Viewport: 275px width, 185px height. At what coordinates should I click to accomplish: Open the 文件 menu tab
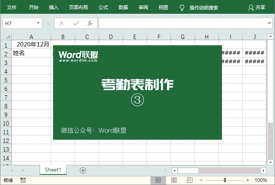[x=12, y=7]
